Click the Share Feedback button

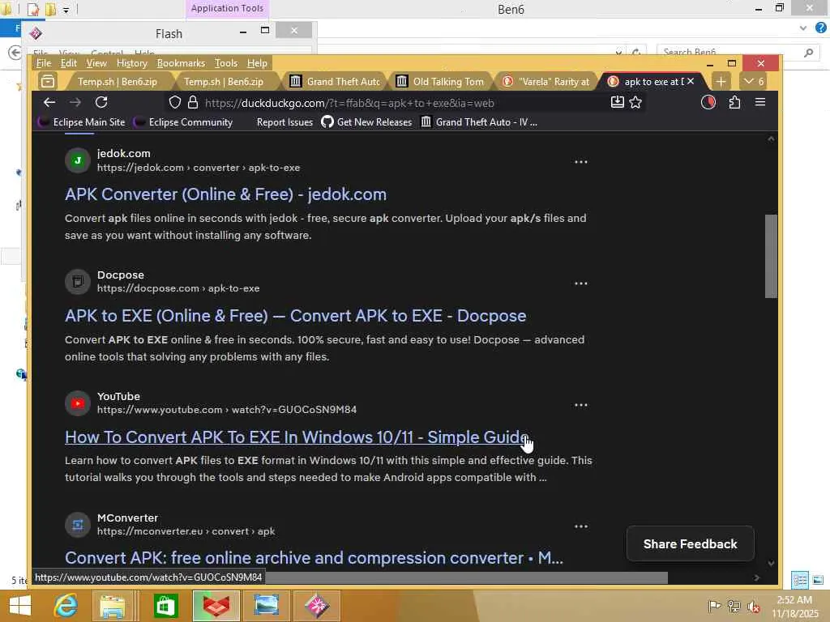point(690,543)
